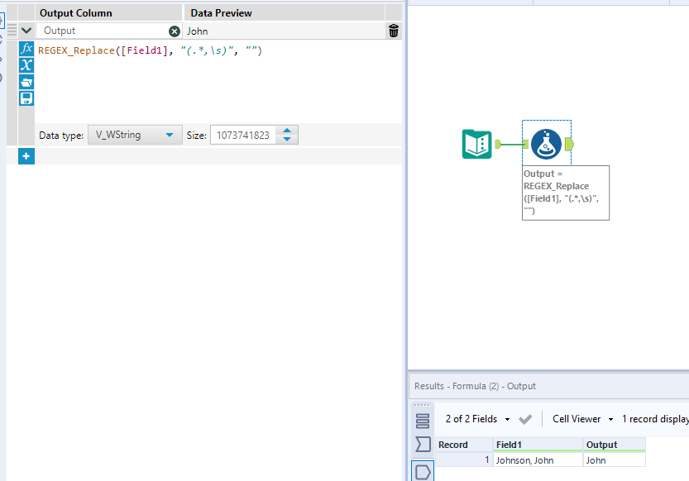The width and height of the screenshot is (689, 481).
Task: Open the Cell Viewer dropdown
Action: point(581,419)
